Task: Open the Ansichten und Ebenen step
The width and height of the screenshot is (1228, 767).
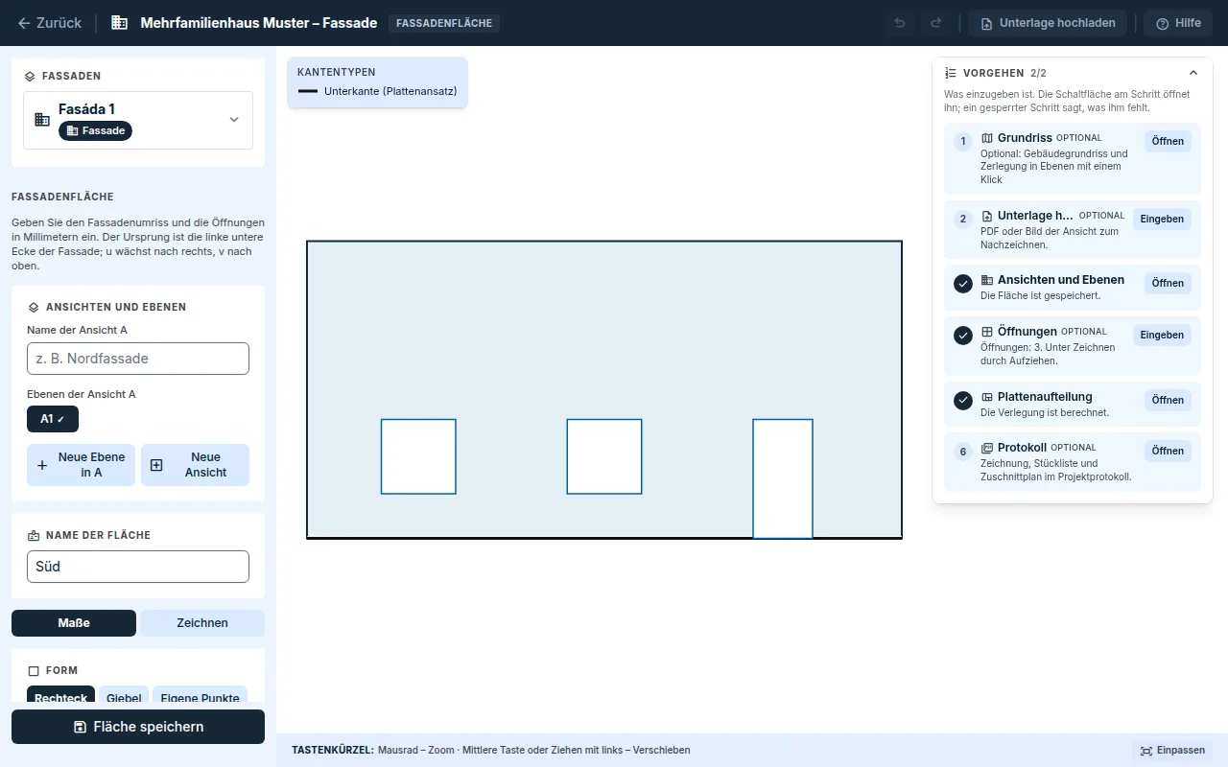Action: [x=1168, y=283]
